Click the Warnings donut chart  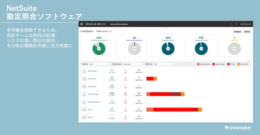coord(234,49)
